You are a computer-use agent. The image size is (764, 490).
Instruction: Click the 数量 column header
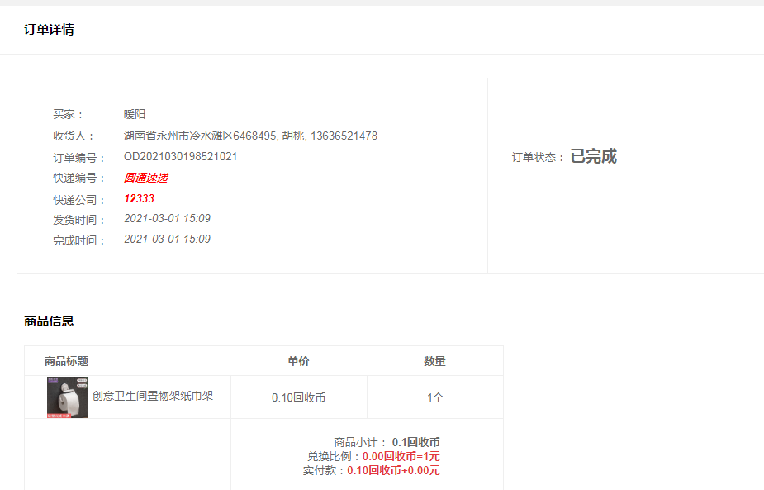[x=434, y=361]
